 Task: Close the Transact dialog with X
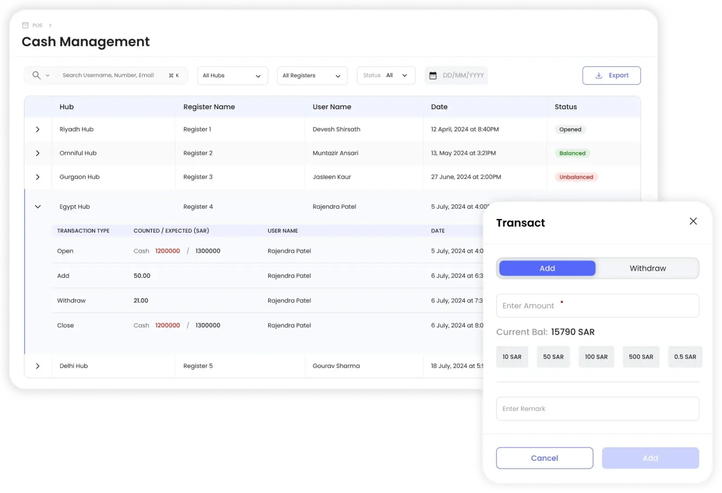[693, 221]
